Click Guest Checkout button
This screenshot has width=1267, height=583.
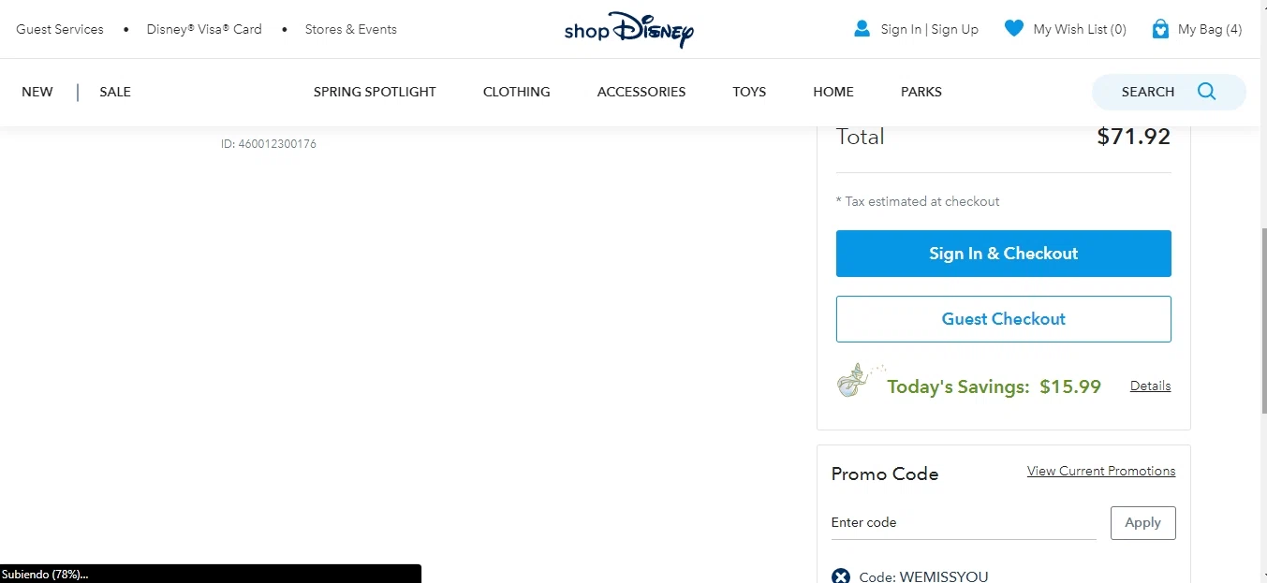1003,319
